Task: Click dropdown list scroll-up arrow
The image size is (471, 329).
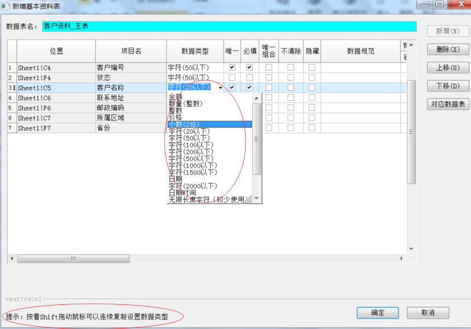Action: (x=257, y=98)
